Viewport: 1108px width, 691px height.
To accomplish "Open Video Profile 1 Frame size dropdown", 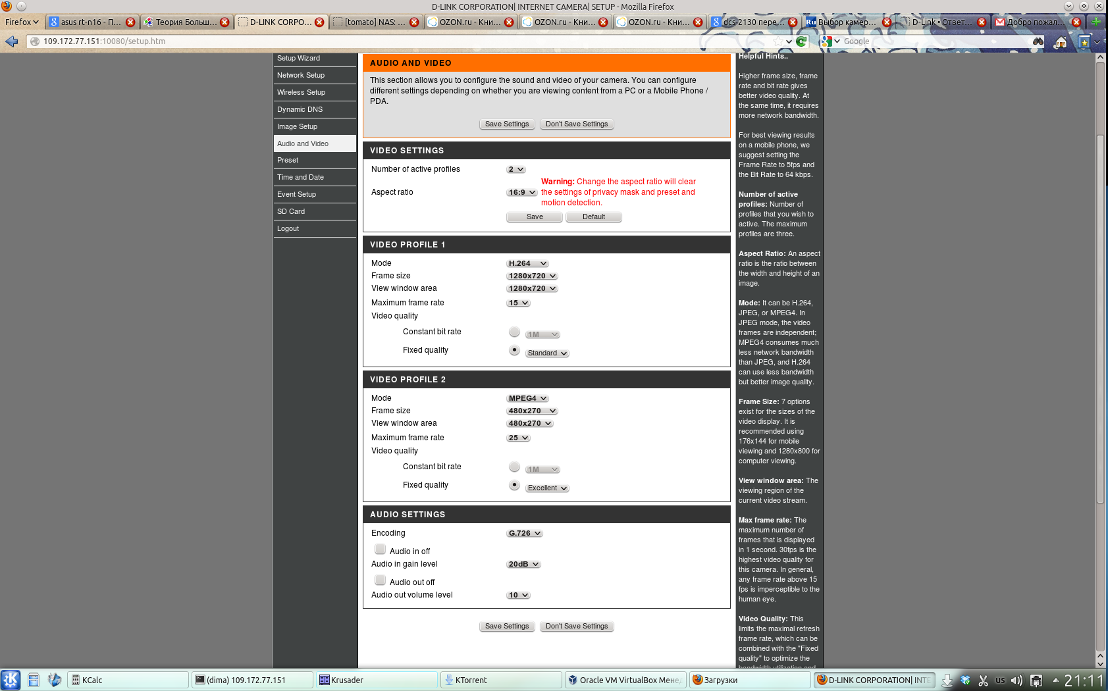I will tap(533, 276).
